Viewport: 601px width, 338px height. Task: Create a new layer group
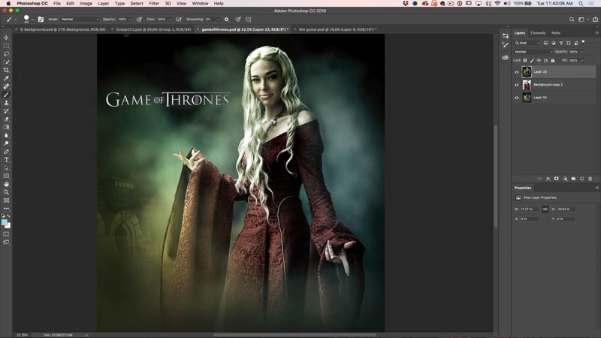click(x=573, y=179)
